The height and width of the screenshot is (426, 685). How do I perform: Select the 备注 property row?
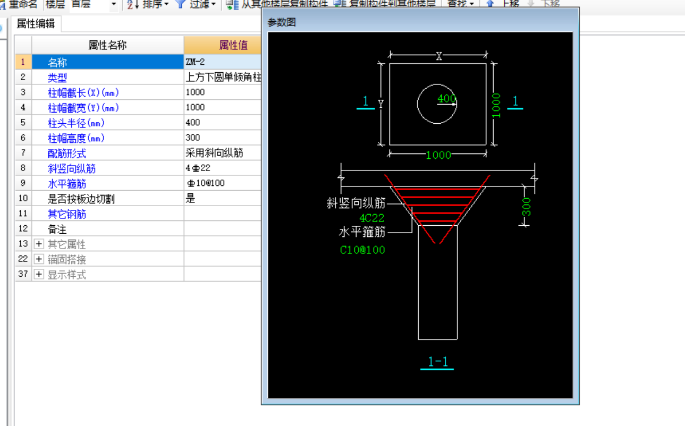(x=107, y=229)
